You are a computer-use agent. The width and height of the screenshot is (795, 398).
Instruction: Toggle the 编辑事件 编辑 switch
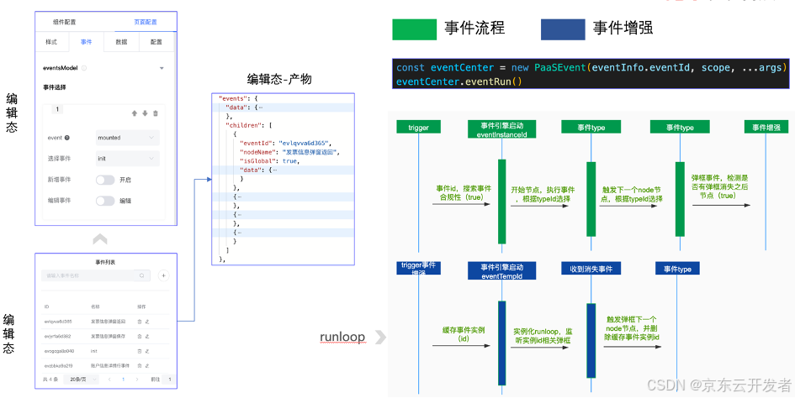pyautogui.click(x=105, y=201)
